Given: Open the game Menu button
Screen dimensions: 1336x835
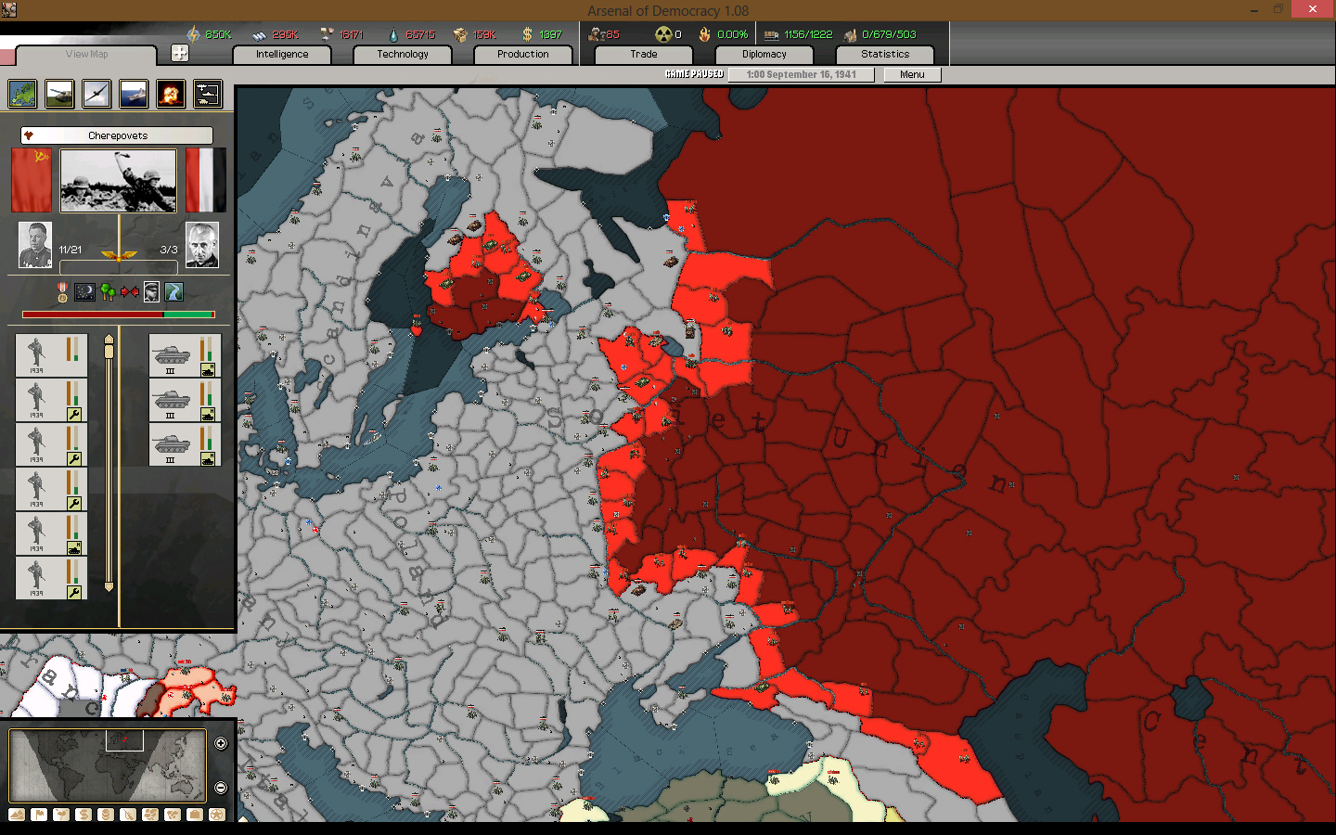Looking at the screenshot, I should (912, 75).
